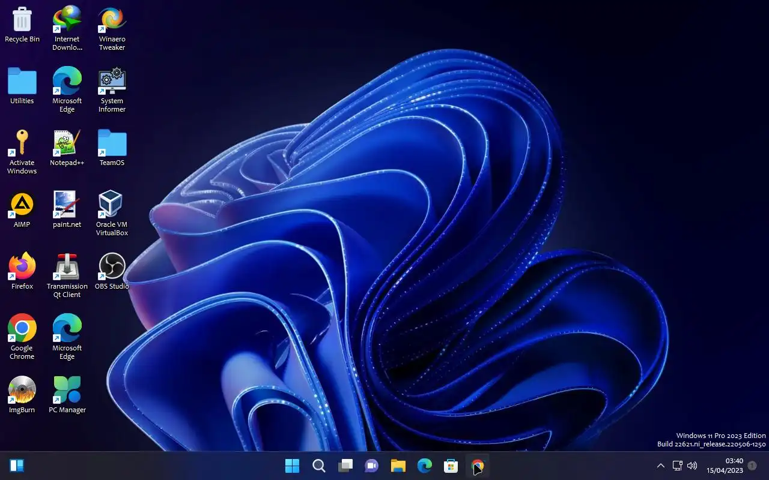Viewport: 769px width, 480px height.
Task: Launch Microsoft Edge from the taskbar
Action: (425, 466)
